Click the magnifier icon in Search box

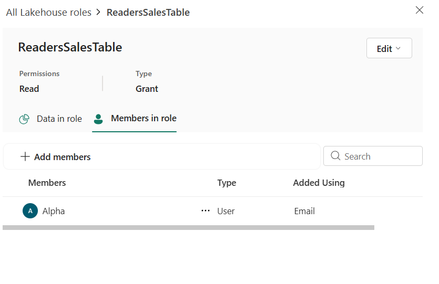point(335,156)
